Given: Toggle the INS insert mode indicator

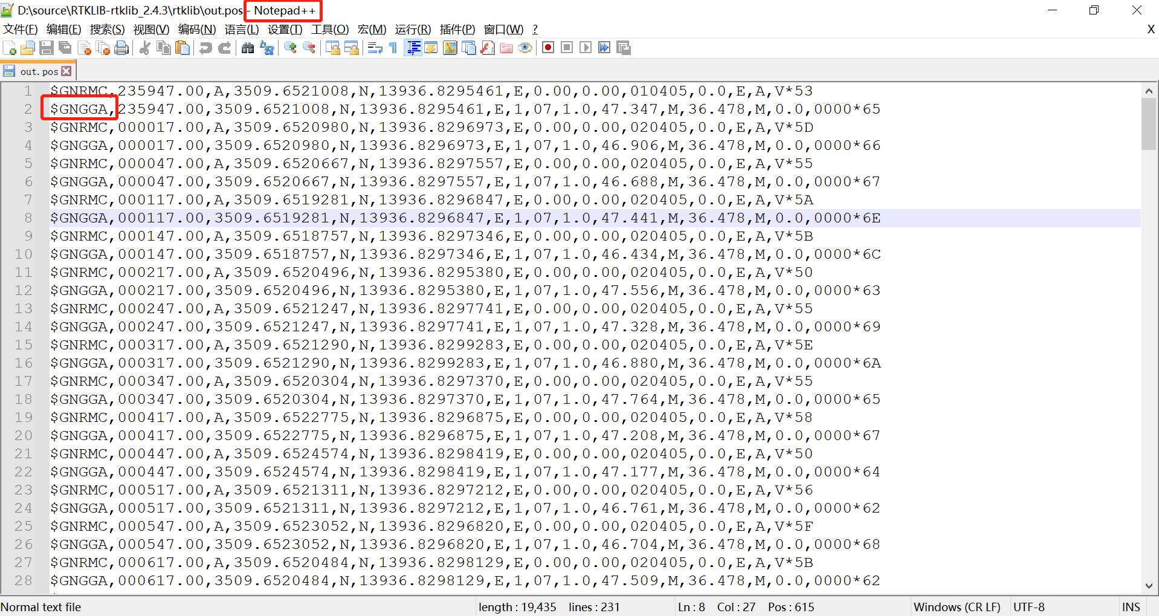Looking at the screenshot, I should tap(1131, 607).
